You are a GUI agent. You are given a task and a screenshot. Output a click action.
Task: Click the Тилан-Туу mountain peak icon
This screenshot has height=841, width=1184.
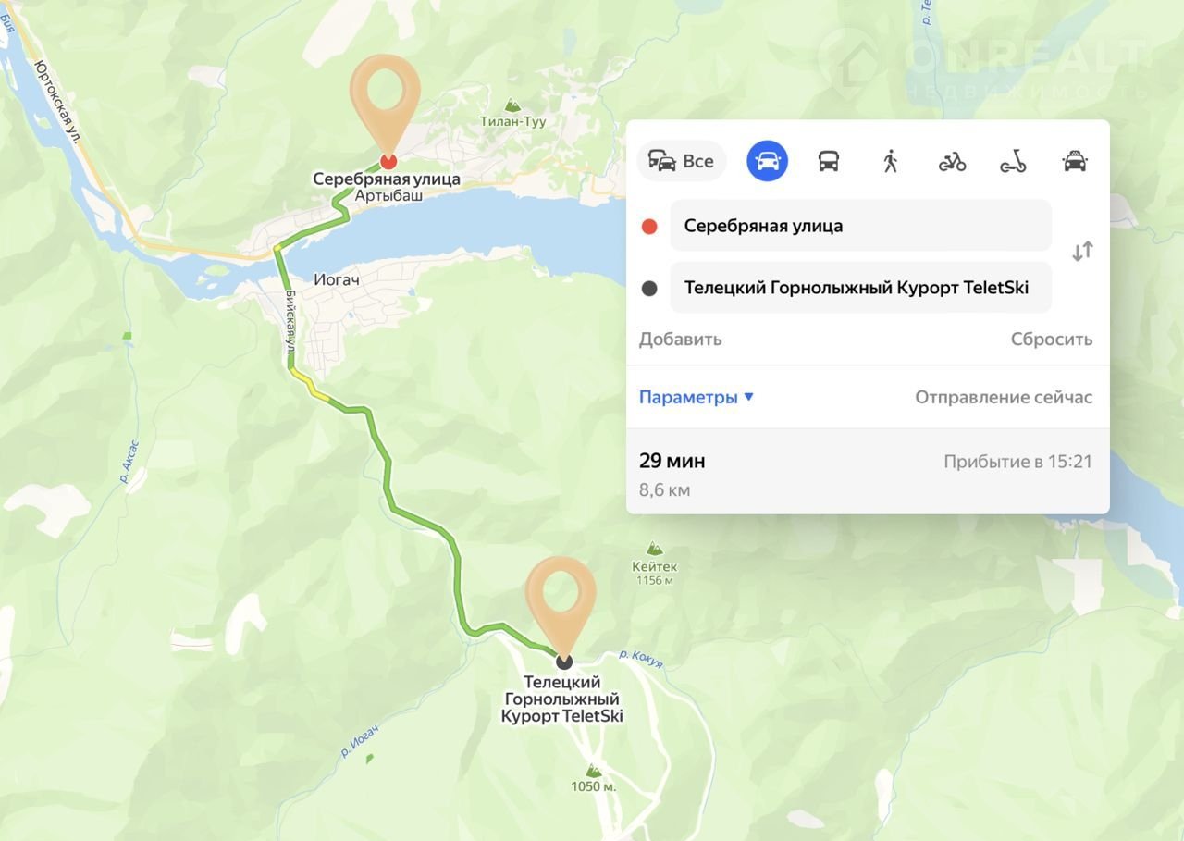(x=512, y=105)
